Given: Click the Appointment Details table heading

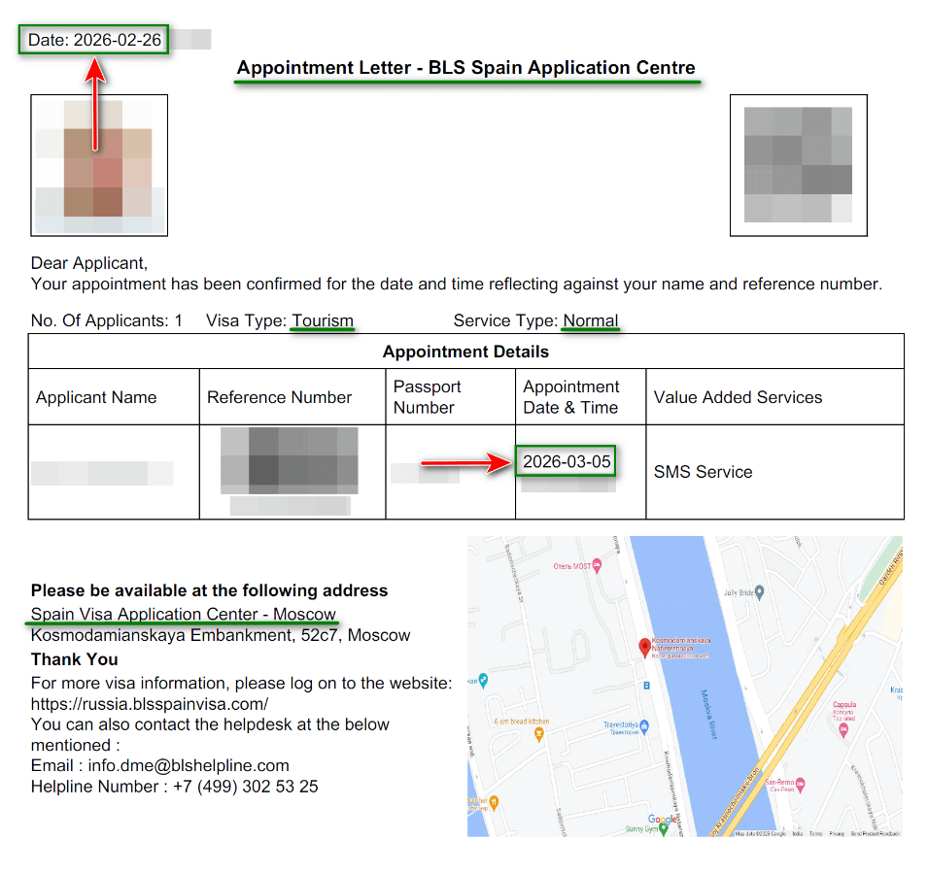Looking at the screenshot, I should (465, 352).
